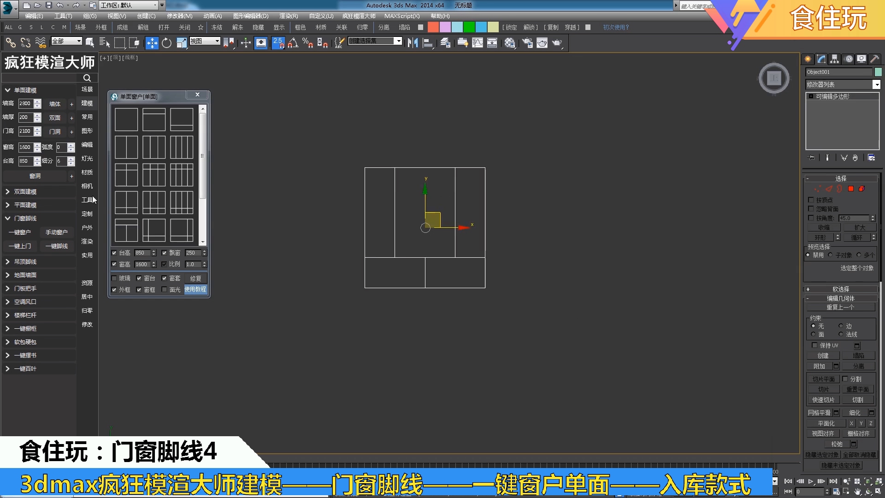
Task: Open the 帮助(H) menu
Action: tap(440, 16)
